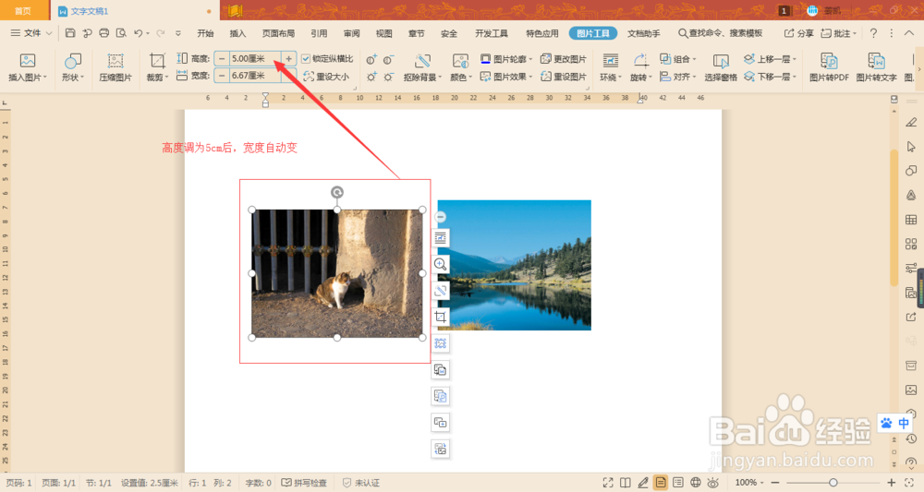Decrease picture contrast icon
The height and width of the screenshot is (492, 924).
(389, 59)
